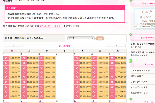Viewport: 155px width, 103px height.
Task: Open the すべて menu dropdown
Action: (x=81, y=38)
